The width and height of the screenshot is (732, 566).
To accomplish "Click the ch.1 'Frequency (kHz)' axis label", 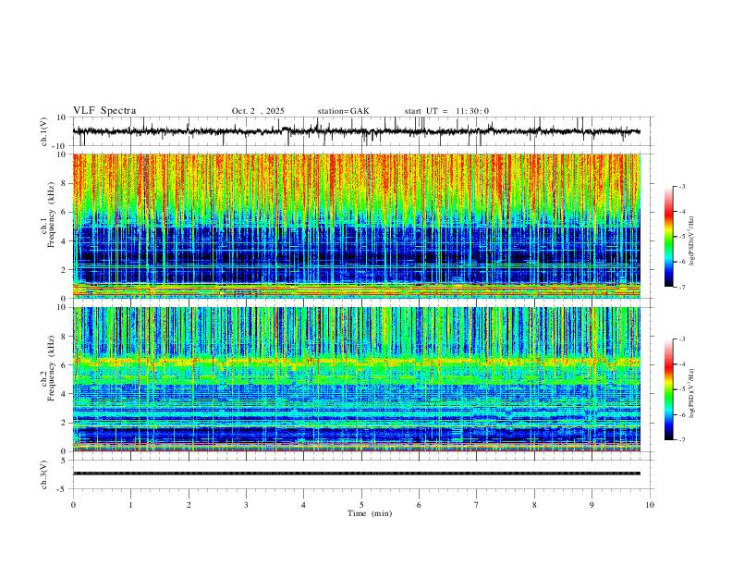I will [51, 215].
